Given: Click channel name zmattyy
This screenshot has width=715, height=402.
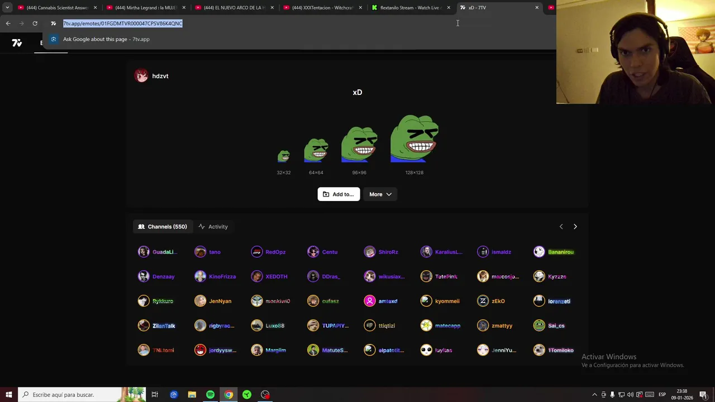Looking at the screenshot, I should coord(502,326).
